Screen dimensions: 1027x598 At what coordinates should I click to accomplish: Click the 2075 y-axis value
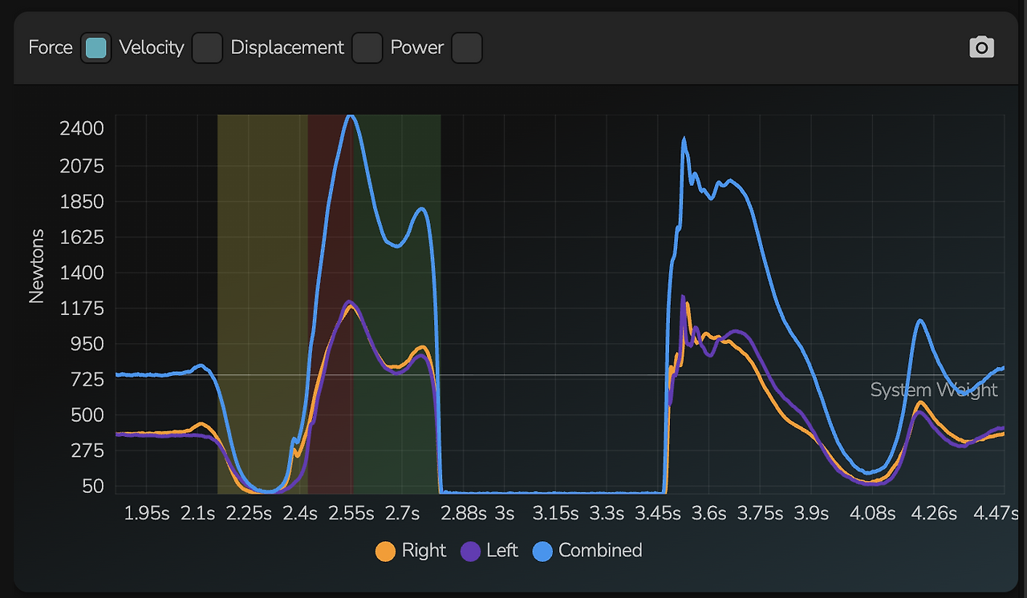coord(82,166)
